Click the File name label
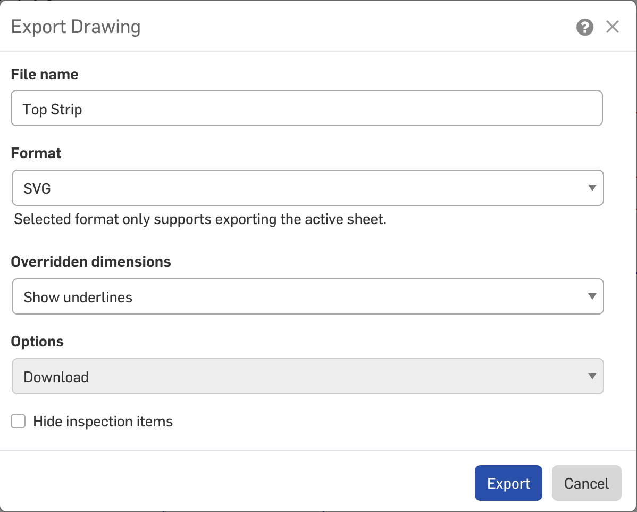637x512 pixels. coord(45,75)
